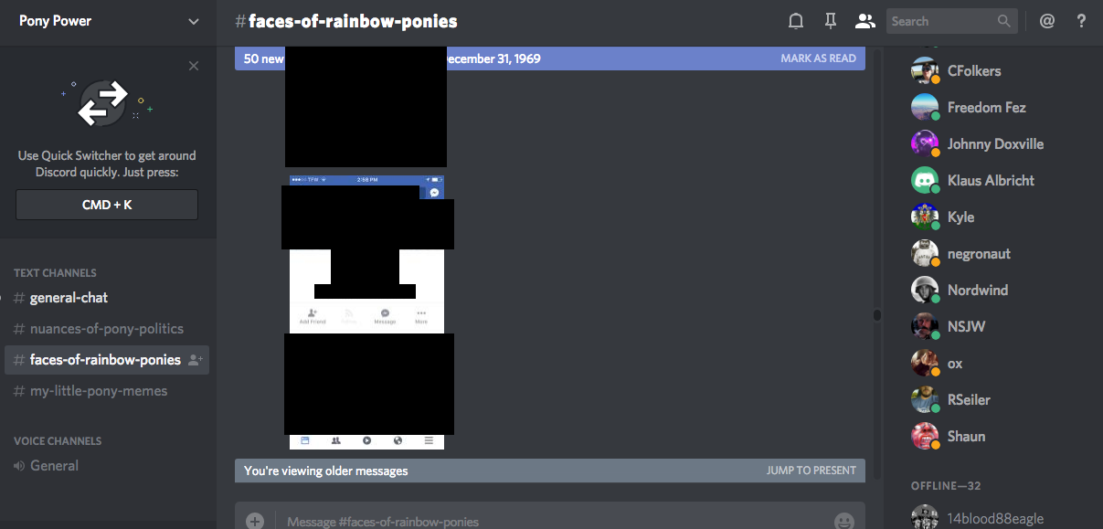The height and width of the screenshot is (529, 1103).
Task: Collapse the Text Channels category
Action: click(x=55, y=272)
